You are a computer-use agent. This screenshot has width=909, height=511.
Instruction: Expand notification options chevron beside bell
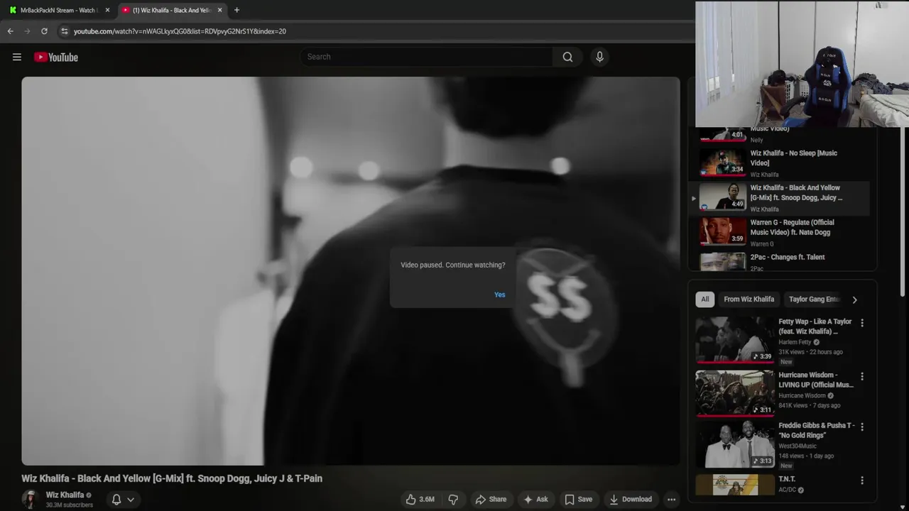click(131, 500)
